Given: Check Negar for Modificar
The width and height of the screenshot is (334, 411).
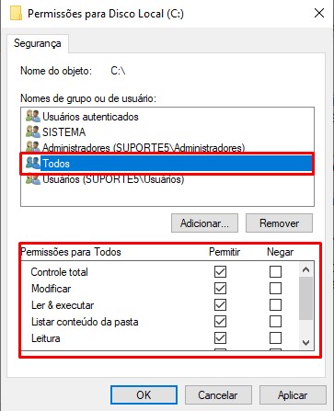Looking at the screenshot, I should click(x=275, y=288).
